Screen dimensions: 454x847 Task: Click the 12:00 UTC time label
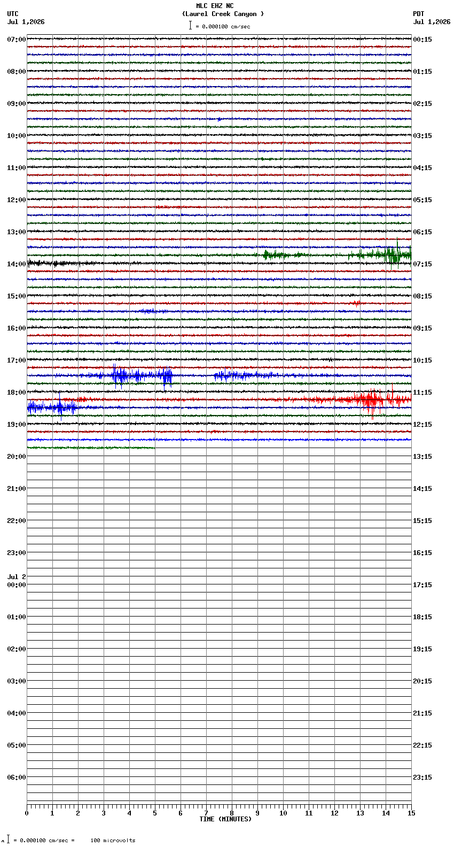pos(17,200)
